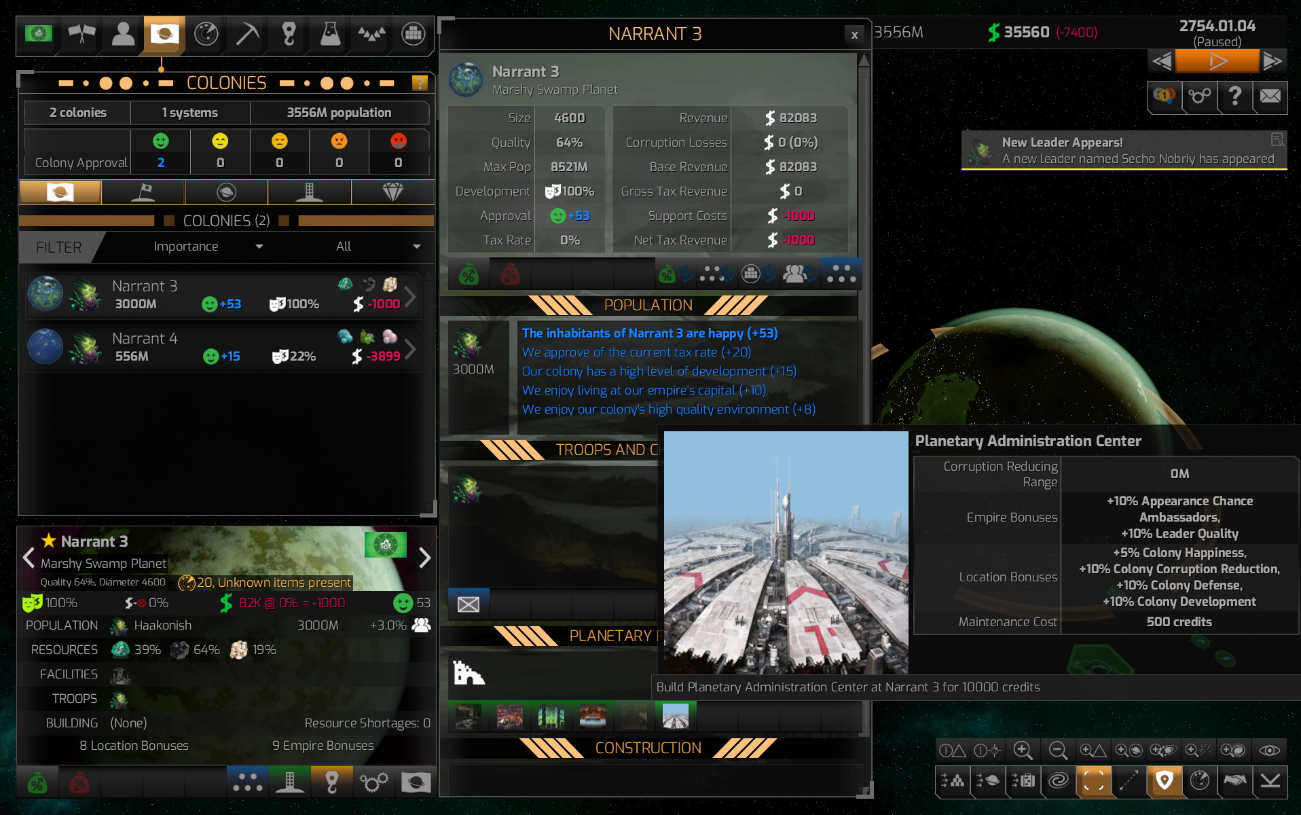The width and height of the screenshot is (1301, 815).
Task: Toggle the radar scanner range overlay
Action: 1199,781
